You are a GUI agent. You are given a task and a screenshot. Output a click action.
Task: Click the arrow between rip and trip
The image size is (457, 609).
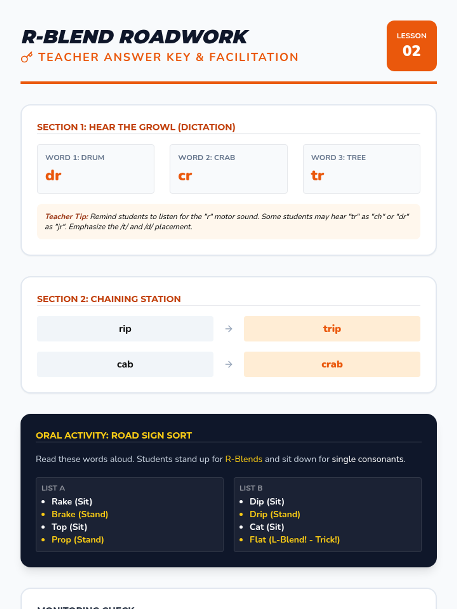[x=228, y=329]
